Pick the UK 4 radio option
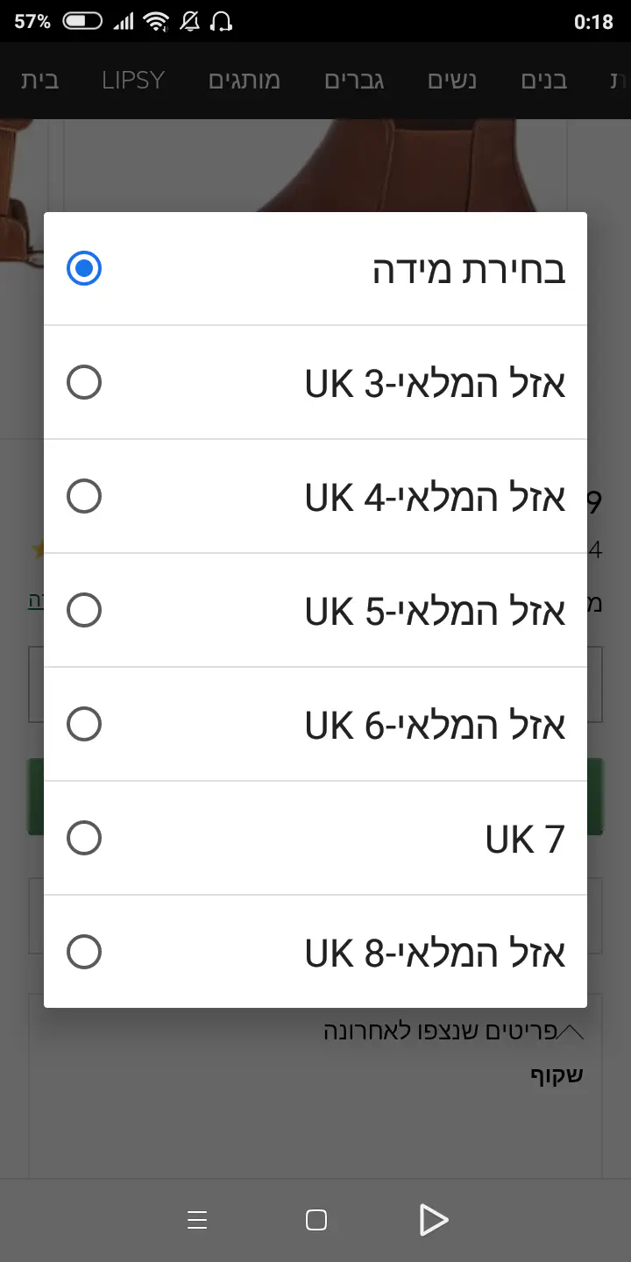631x1262 pixels. click(x=84, y=496)
